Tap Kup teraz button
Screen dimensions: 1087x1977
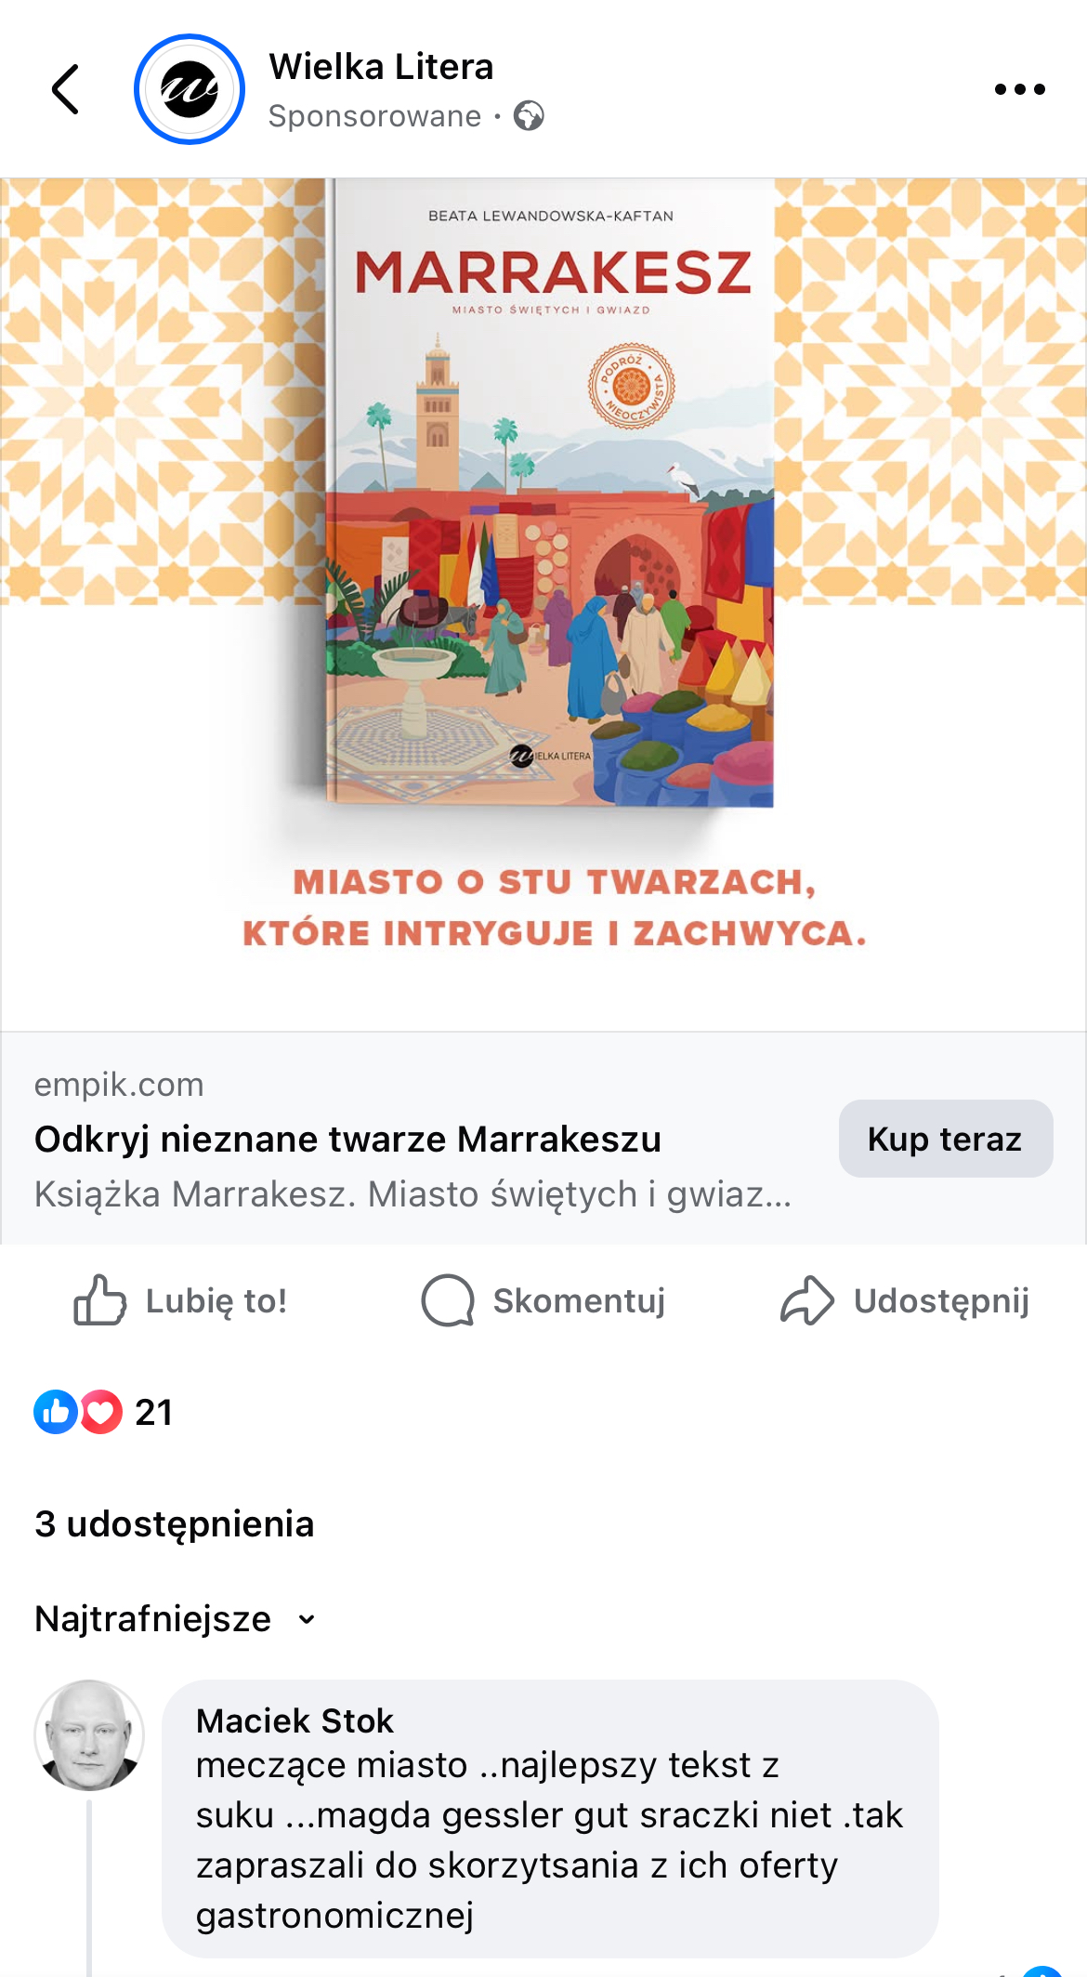tap(946, 1139)
